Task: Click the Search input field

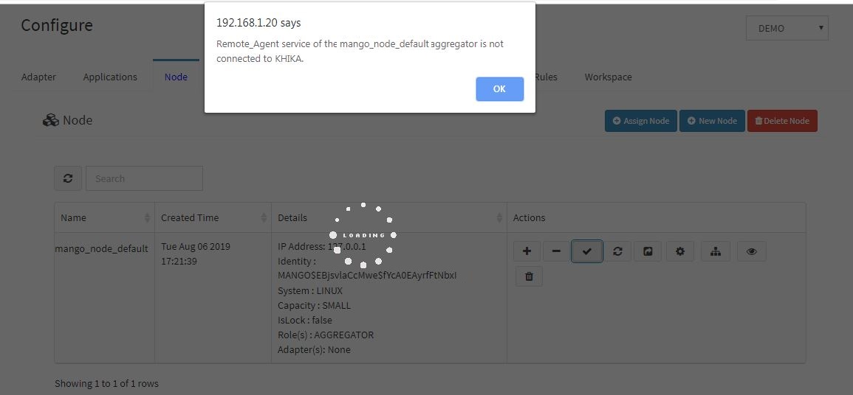Action: tap(144, 178)
